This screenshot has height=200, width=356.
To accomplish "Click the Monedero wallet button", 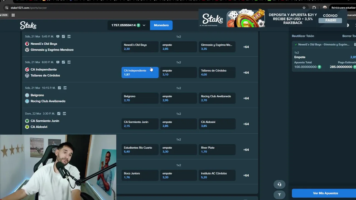I will point(161,25).
